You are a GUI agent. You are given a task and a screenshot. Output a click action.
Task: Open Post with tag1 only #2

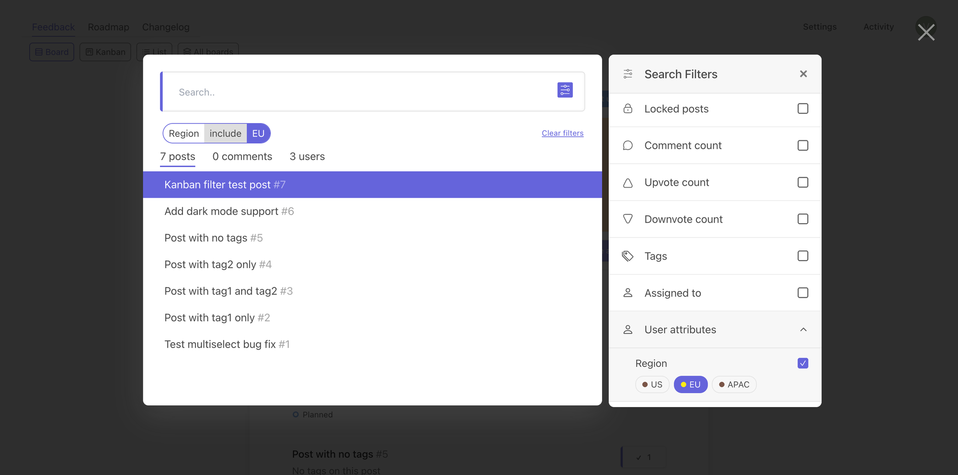(x=372, y=317)
